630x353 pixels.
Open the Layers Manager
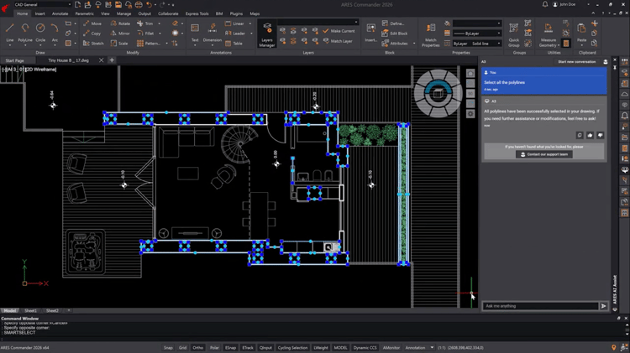pos(267,34)
